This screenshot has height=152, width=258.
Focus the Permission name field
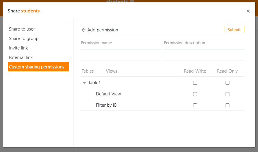(121, 55)
